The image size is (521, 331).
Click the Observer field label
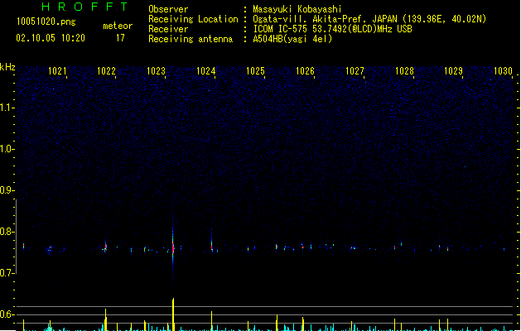(x=168, y=9)
